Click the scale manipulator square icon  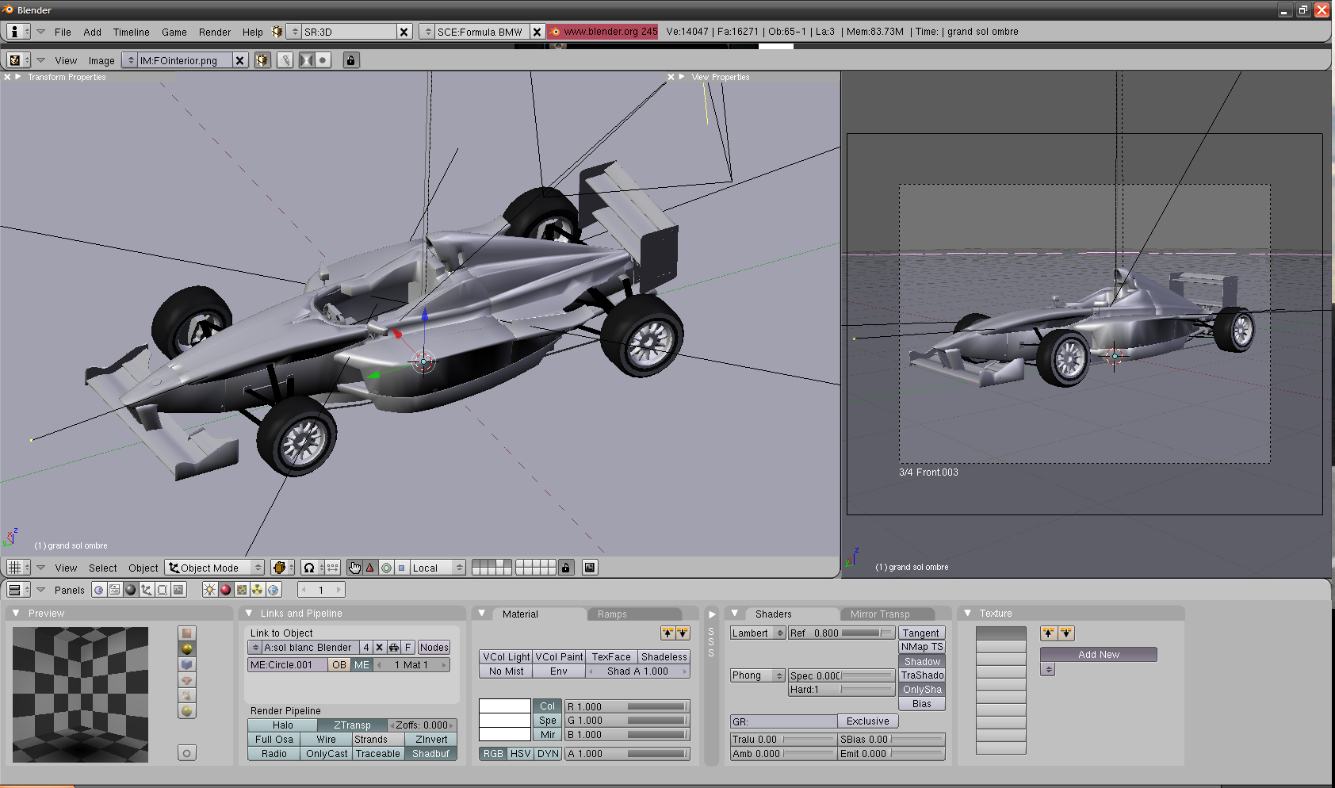tap(401, 568)
